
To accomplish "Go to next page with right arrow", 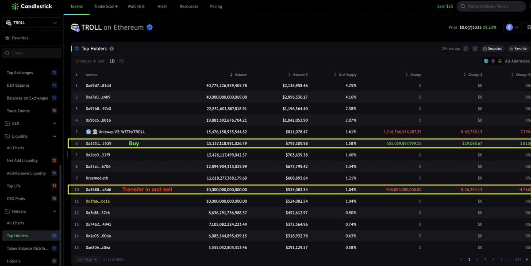I will pyautogui.click(x=526, y=260).
